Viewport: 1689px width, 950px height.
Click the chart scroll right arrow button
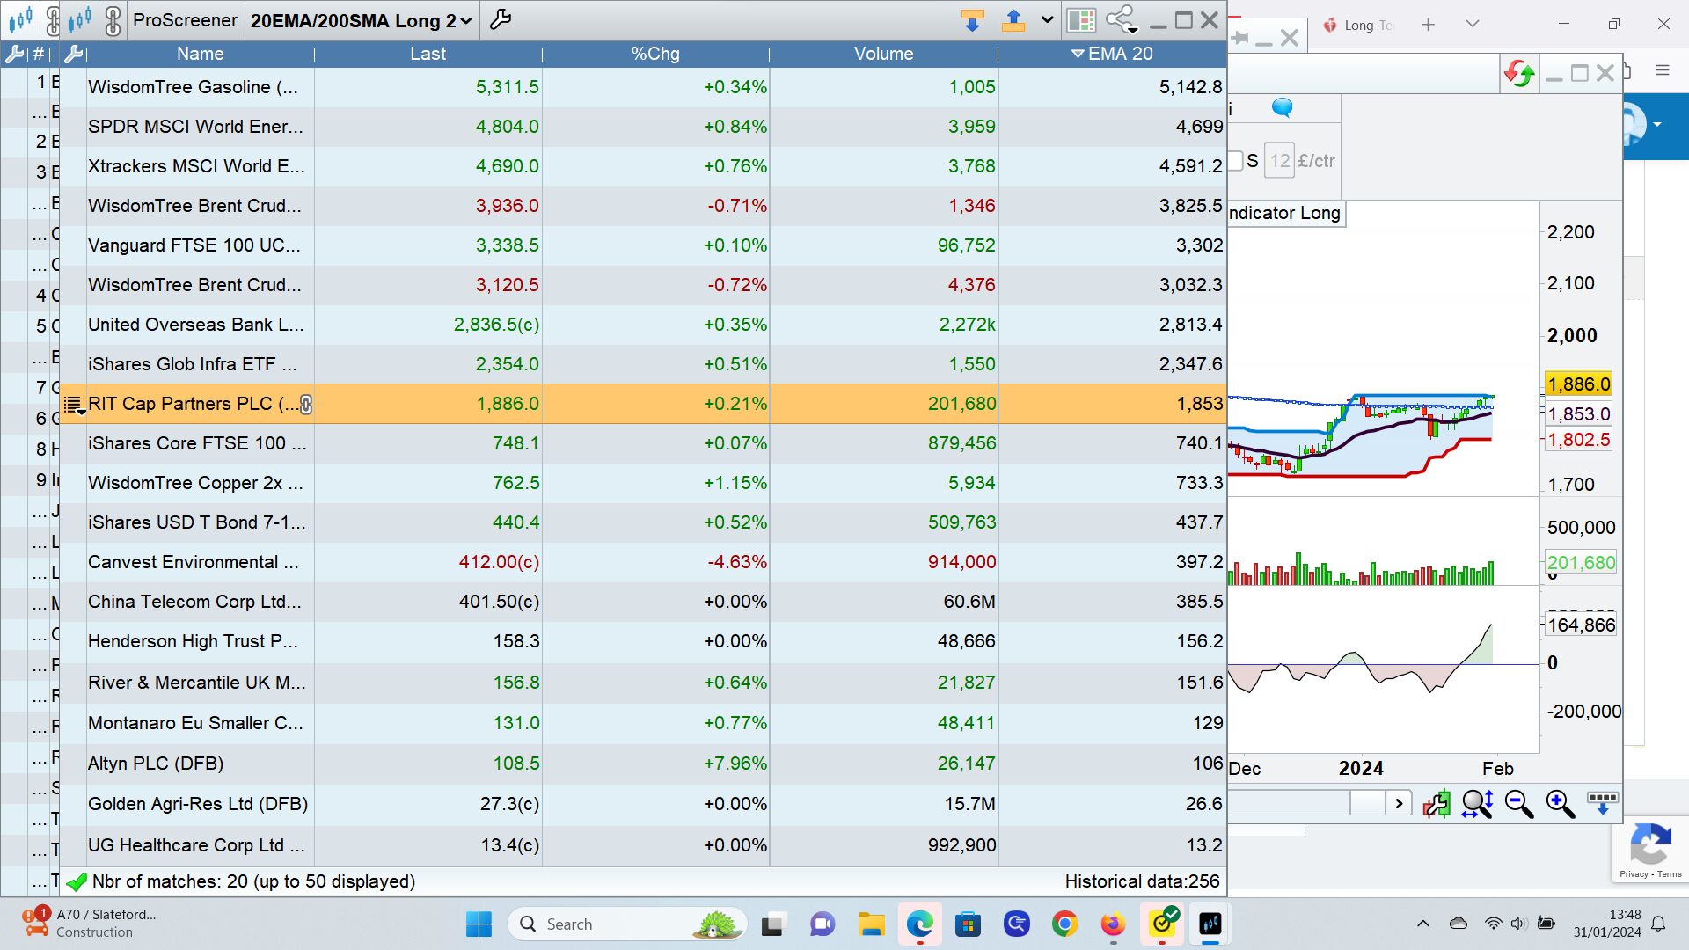point(1399,803)
